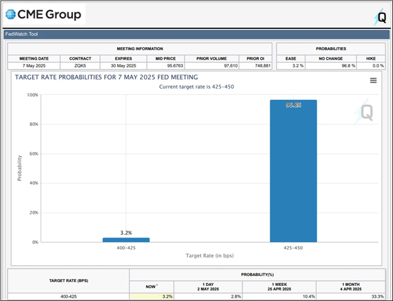Click the short 400-425 probability bar
Viewport: 393px width, 301px height.
[126, 239]
